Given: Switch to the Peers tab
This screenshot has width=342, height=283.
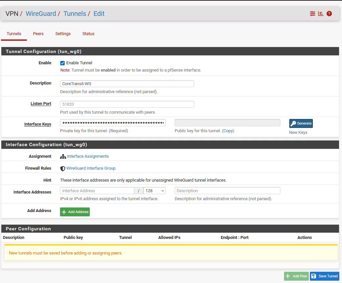Looking at the screenshot, I should [x=38, y=34].
